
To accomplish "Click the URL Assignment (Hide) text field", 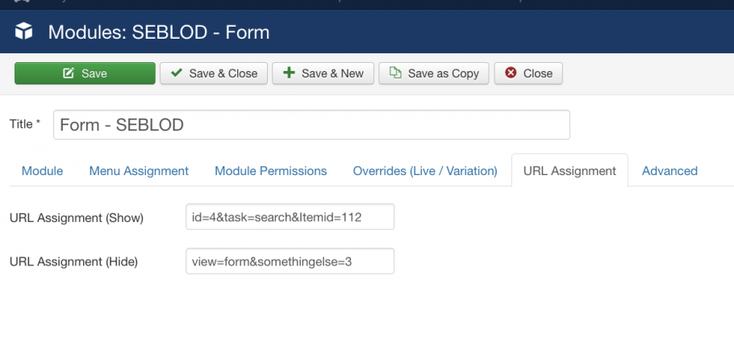I will pyautogui.click(x=290, y=261).
